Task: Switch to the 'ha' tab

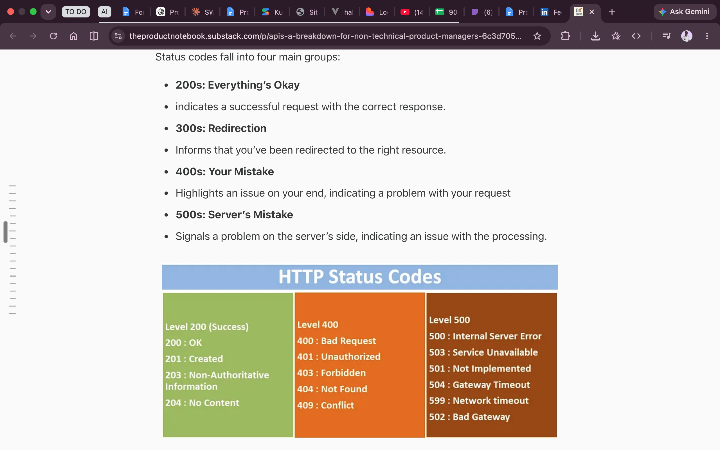Action: 342,12
